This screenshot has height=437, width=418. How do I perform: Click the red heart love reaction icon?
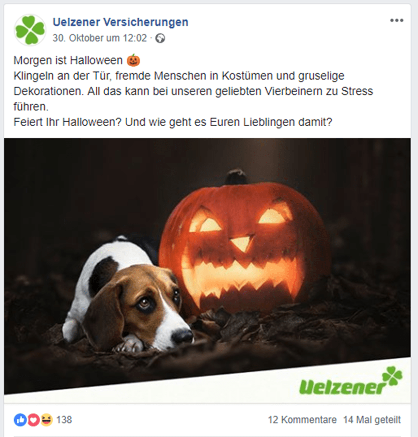point(33,419)
